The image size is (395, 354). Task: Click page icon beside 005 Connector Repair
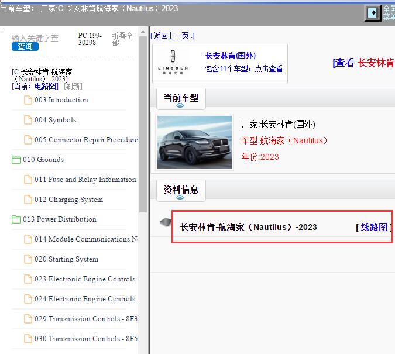point(28,140)
